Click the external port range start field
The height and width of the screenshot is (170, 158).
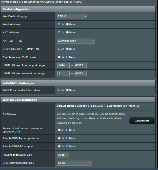pos(63,74)
